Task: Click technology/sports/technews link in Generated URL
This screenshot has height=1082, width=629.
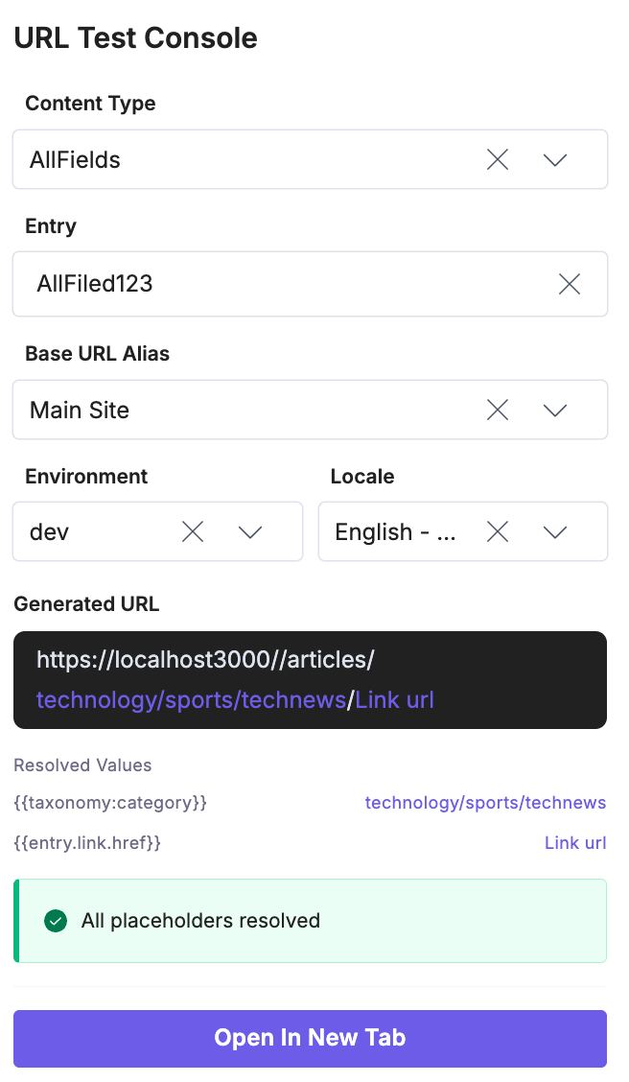Action: pos(190,700)
